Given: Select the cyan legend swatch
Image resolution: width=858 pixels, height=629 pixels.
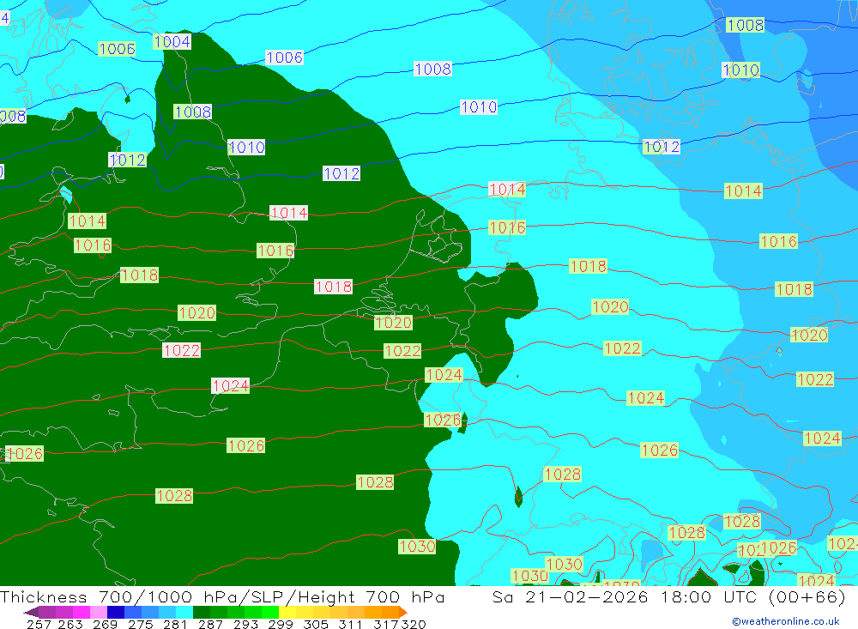Looking at the screenshot, I should [184, 612].
